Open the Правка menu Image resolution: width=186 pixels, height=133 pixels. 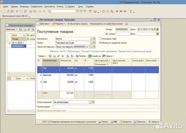[14, 7]
